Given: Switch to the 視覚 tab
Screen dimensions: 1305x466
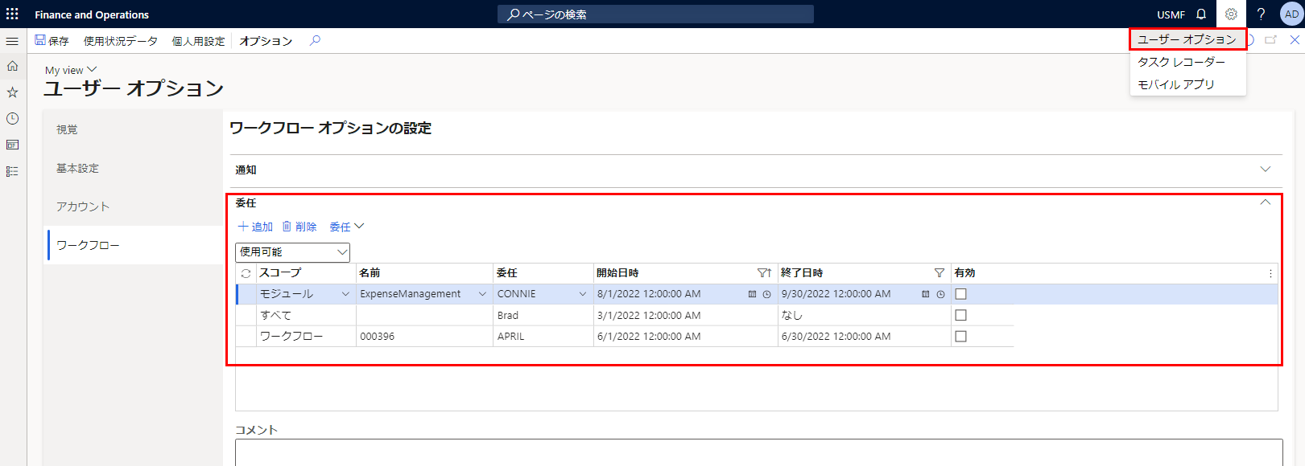Looking at the screenshot, I should (x=134, y=129).
